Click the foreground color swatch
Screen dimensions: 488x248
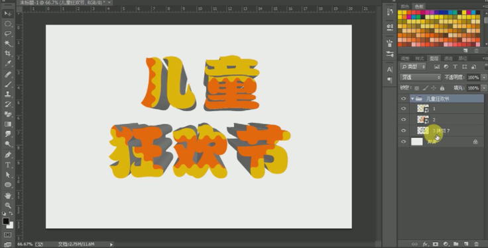point(6,221)
